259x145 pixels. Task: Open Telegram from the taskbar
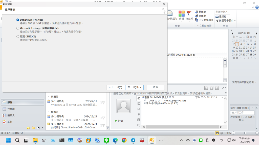(x=133, y=140)
